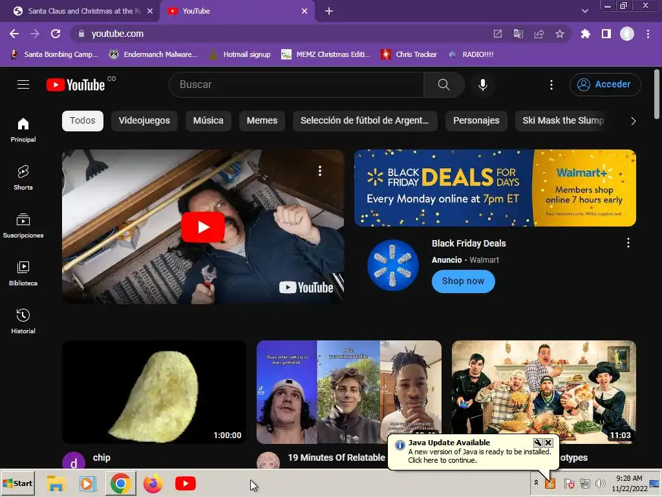Open the Windows Start menu
Viewport: 662px width, 497px height.
tap(17, 483)
